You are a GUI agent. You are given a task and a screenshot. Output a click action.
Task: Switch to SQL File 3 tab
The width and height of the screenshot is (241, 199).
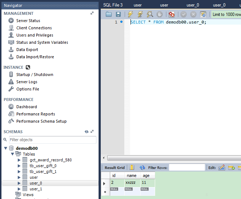click(x=113, y=5)
